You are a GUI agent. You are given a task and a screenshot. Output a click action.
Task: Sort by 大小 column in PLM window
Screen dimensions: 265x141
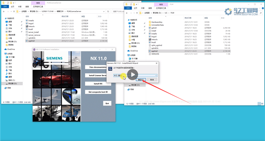(223, 18)
